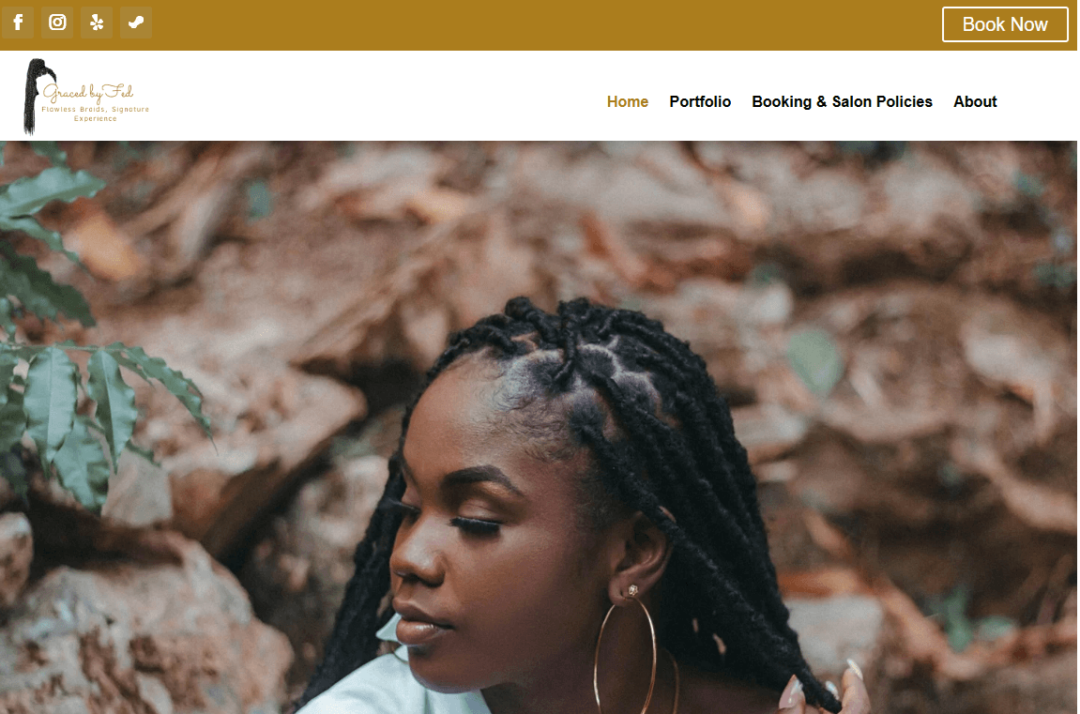Screen dimensions: 1080x714
Task: Click the Steam-style icon beside Yelp
Action: coord(136,23)
